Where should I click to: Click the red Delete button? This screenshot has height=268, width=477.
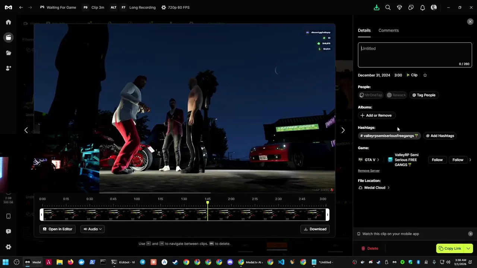pyautogui.click(x=370, y=248)
